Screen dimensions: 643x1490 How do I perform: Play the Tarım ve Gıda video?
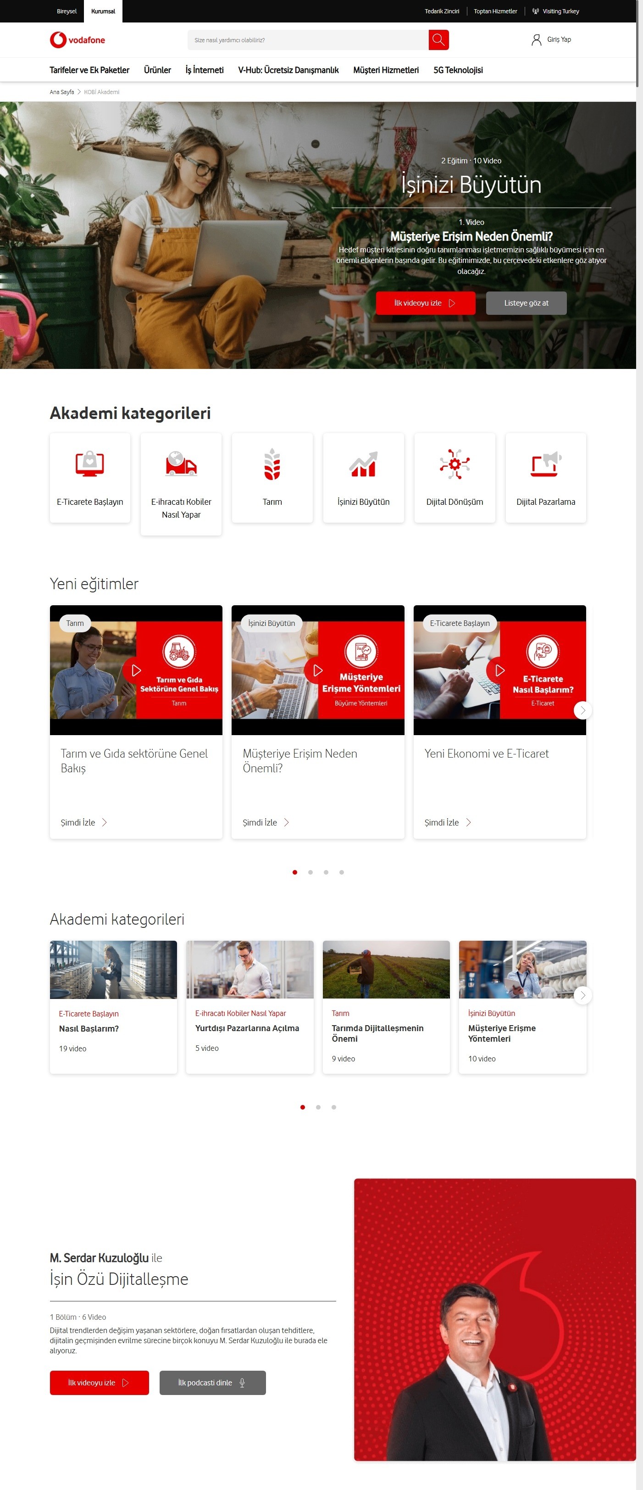(136, 670)
